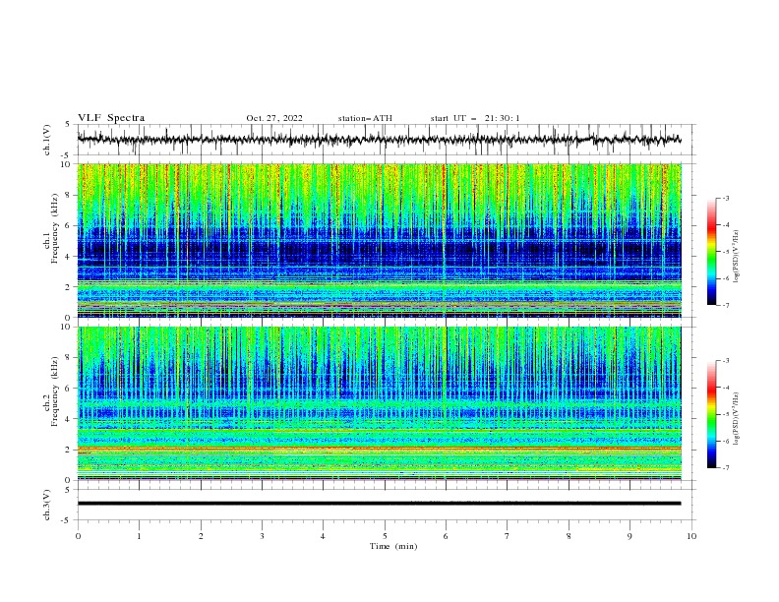Click the "-5" tick on ch.1 color bar
Screen dimensions: 779x602
coord(726,252)
